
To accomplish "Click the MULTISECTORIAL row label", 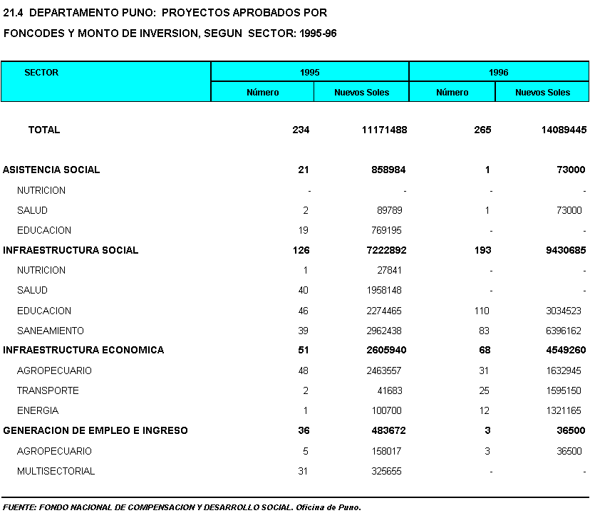I will point(56,471).
